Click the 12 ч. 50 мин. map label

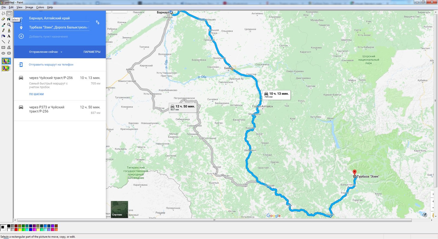coord(183,108)
